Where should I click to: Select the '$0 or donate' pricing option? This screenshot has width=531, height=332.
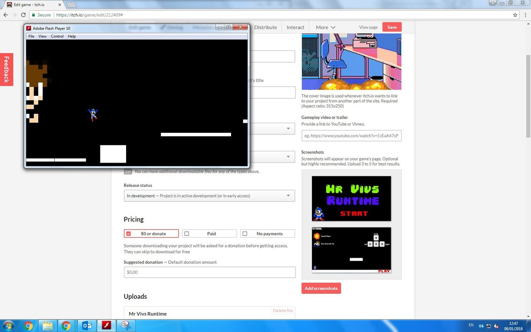(x=151, y=234)
